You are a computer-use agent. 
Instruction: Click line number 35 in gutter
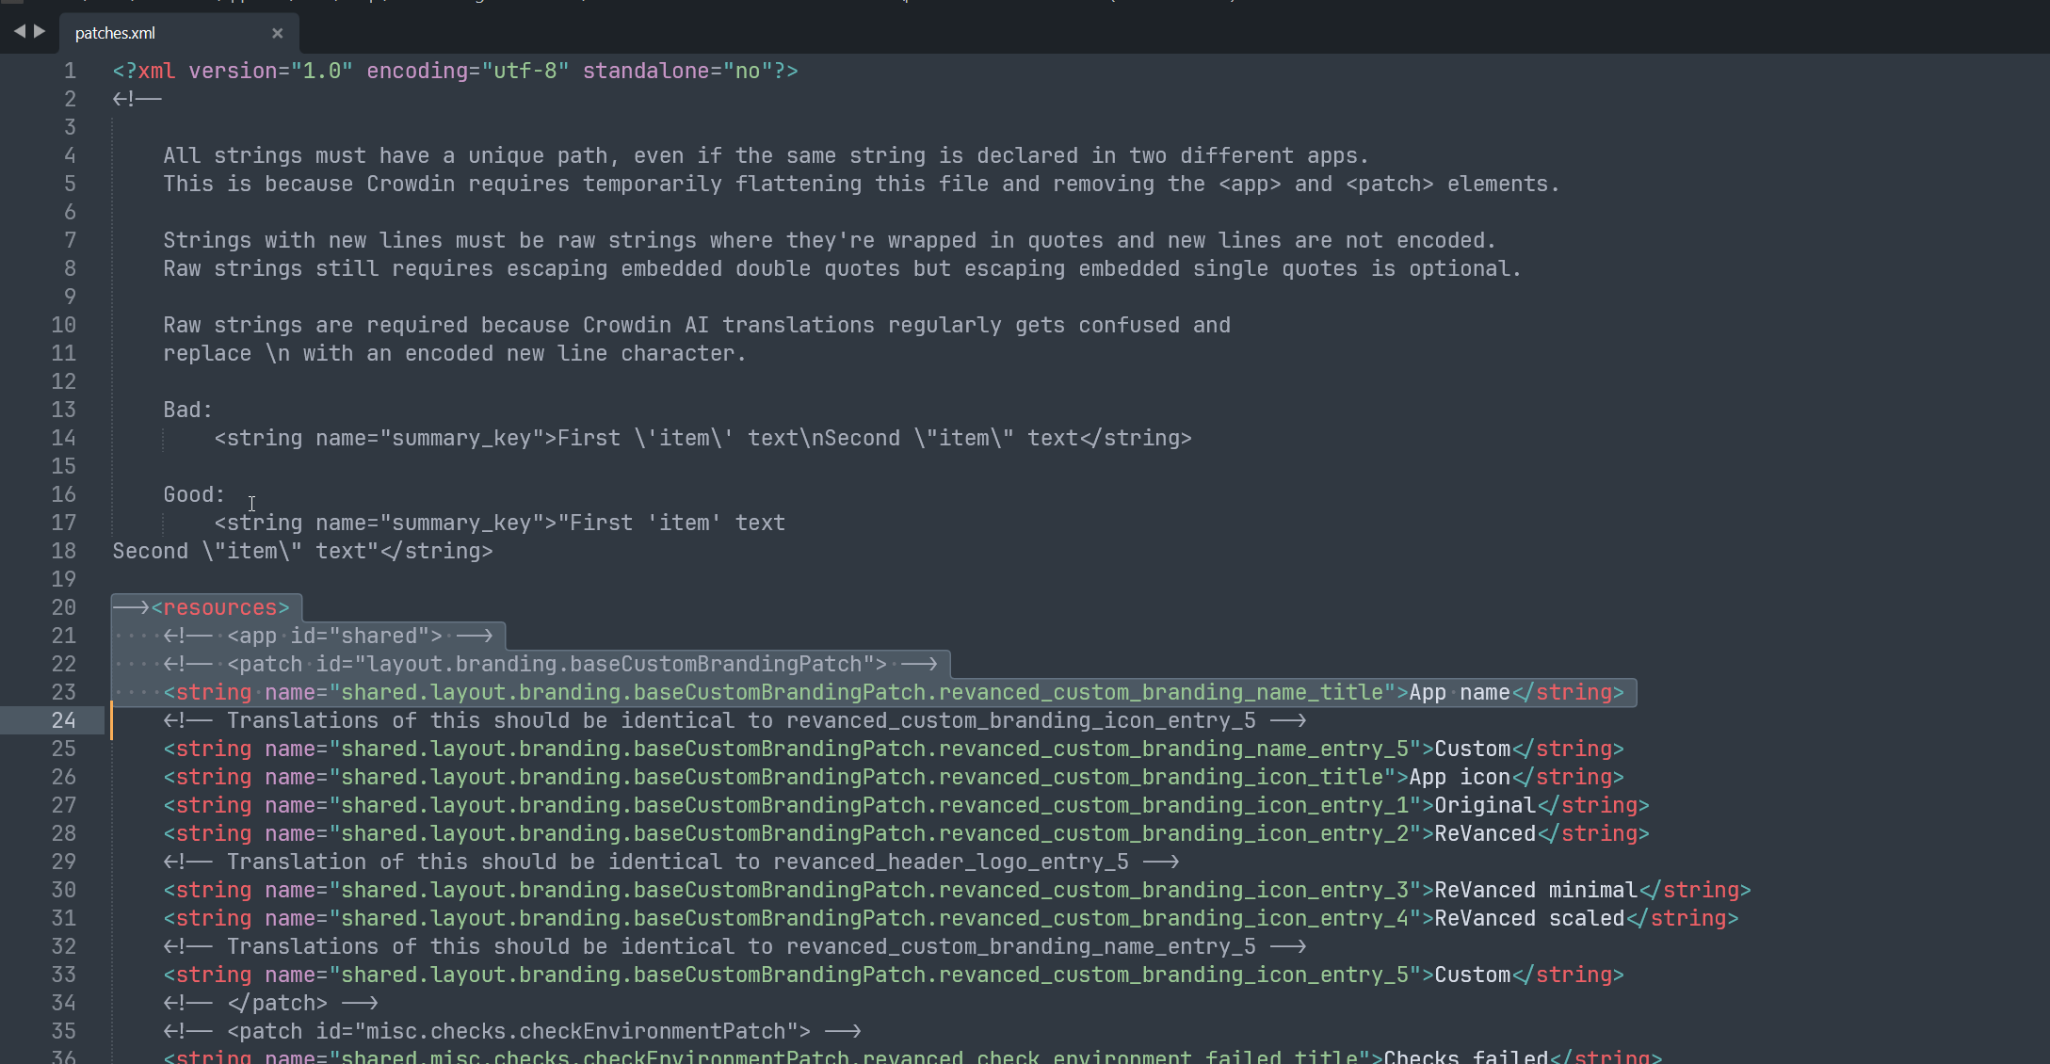click(63, 1031)
